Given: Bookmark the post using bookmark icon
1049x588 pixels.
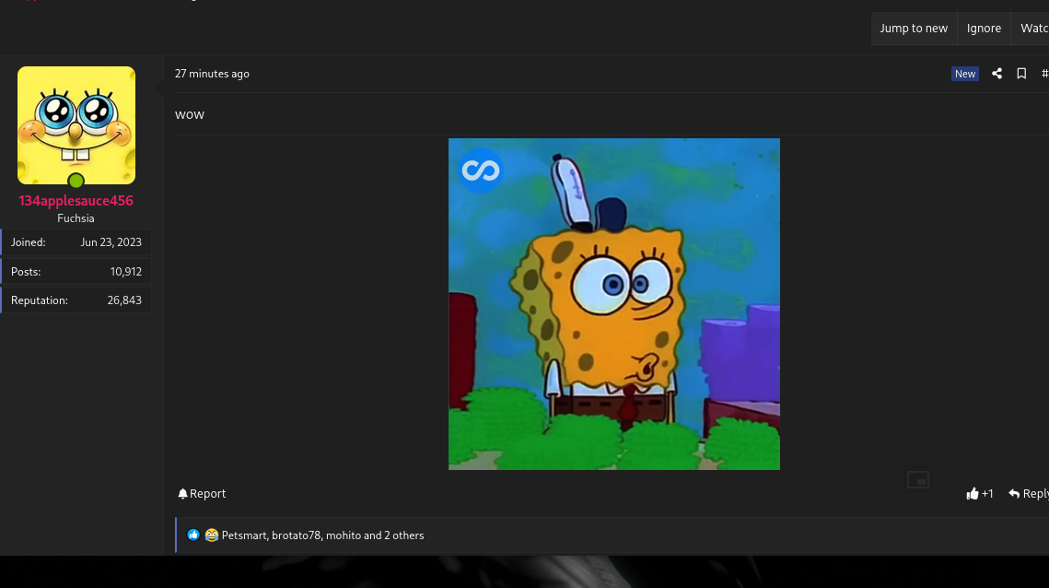Looking at the screenshot, I should 1020,74.
